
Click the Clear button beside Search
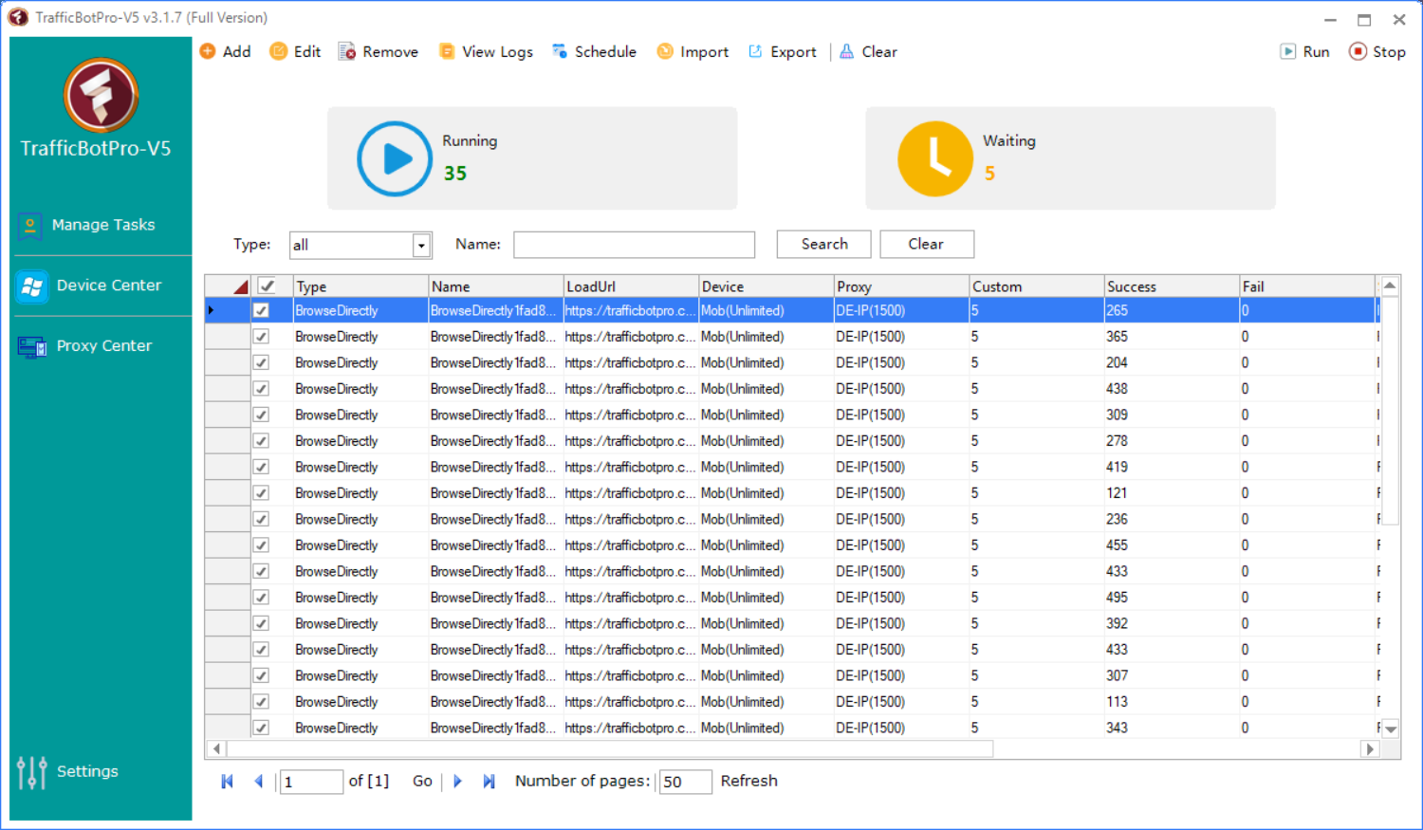click(926, 244)
